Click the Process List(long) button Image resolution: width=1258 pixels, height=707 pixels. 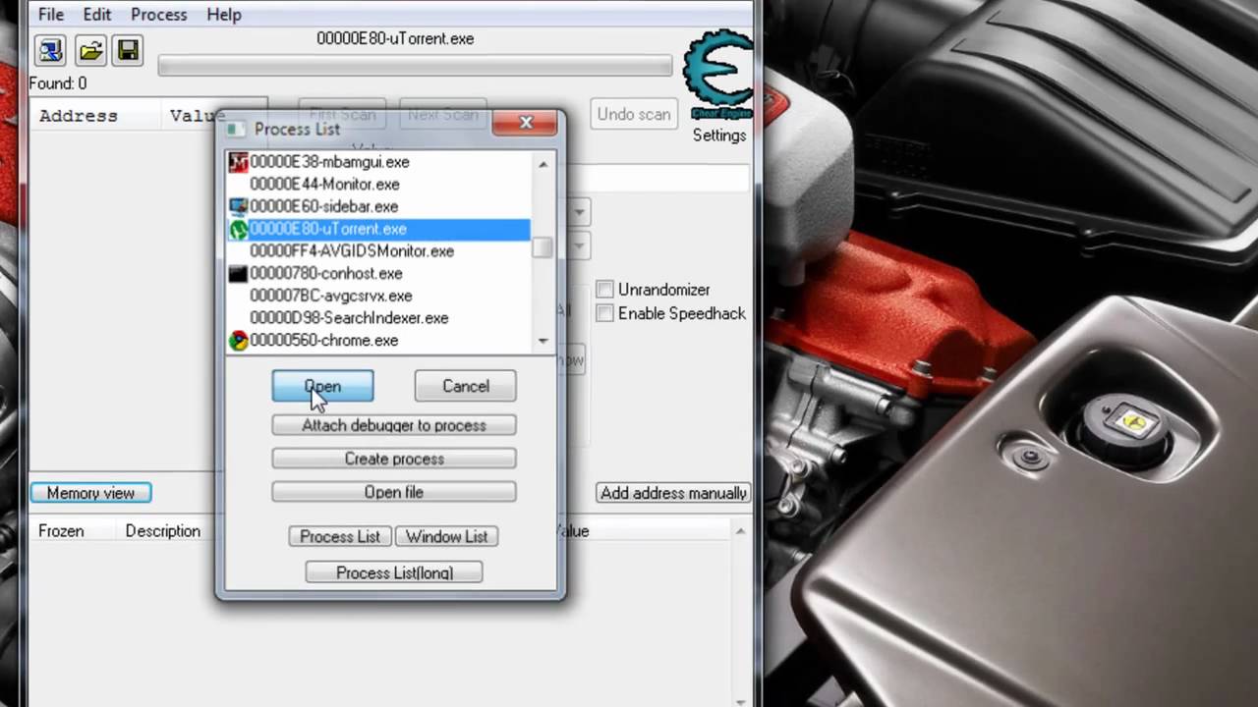point(394,572)
